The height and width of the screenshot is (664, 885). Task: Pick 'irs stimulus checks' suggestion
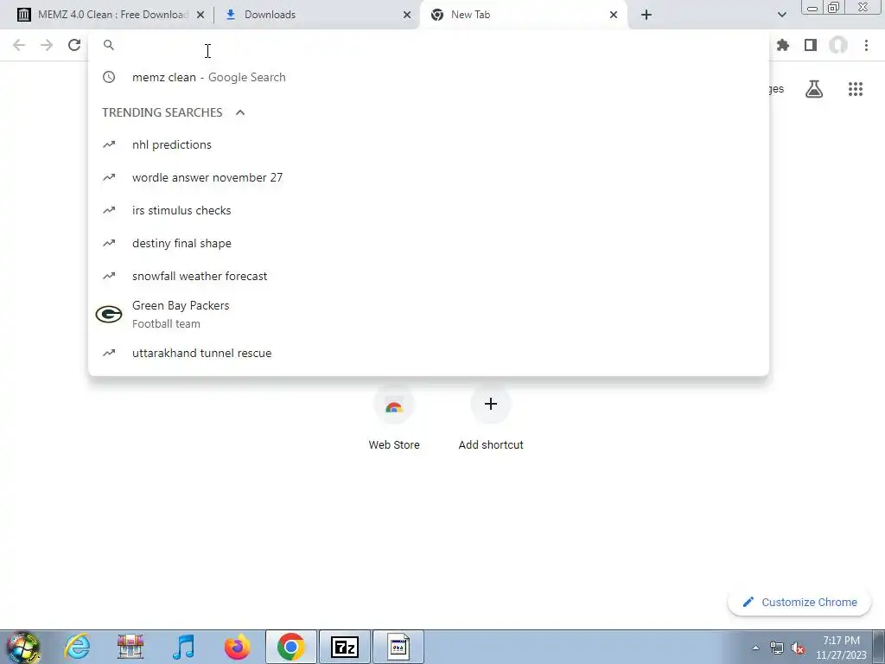pos(429,210)
